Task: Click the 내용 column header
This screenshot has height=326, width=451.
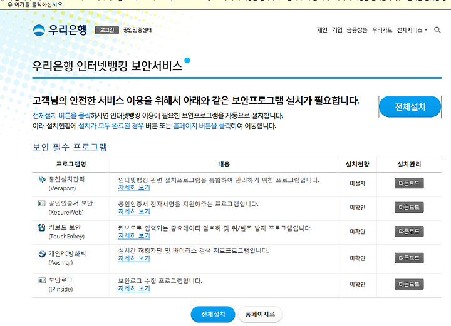Action: [224, 165]
